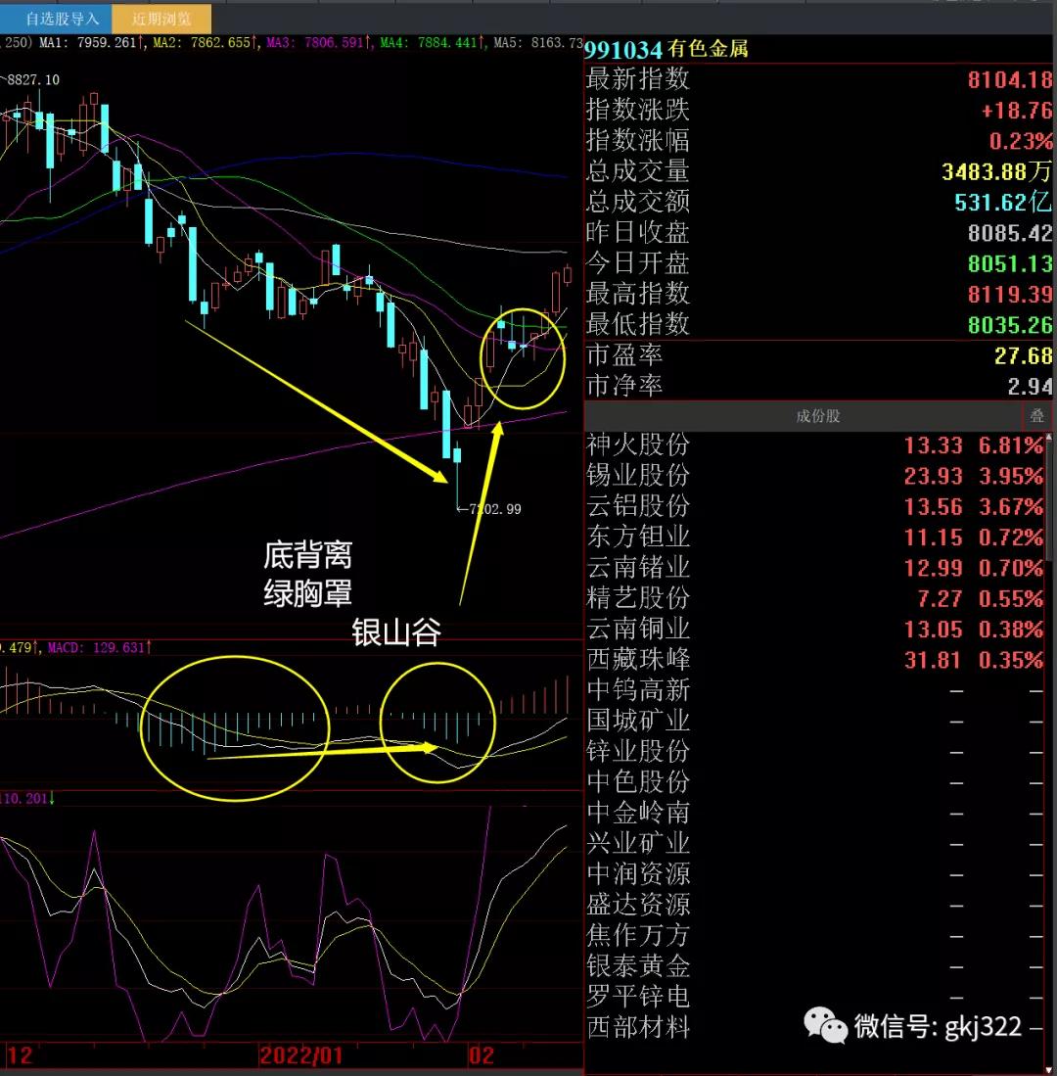Screen dimensions: 1057x1076
Task: Click the 叠 overlay icon on 成份股 bar
Action: point(1037,415)
